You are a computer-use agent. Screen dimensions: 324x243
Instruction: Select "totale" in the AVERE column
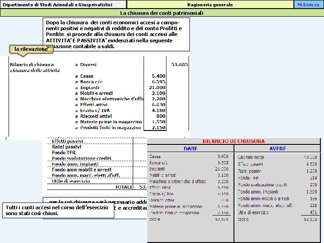pos(243,219)
